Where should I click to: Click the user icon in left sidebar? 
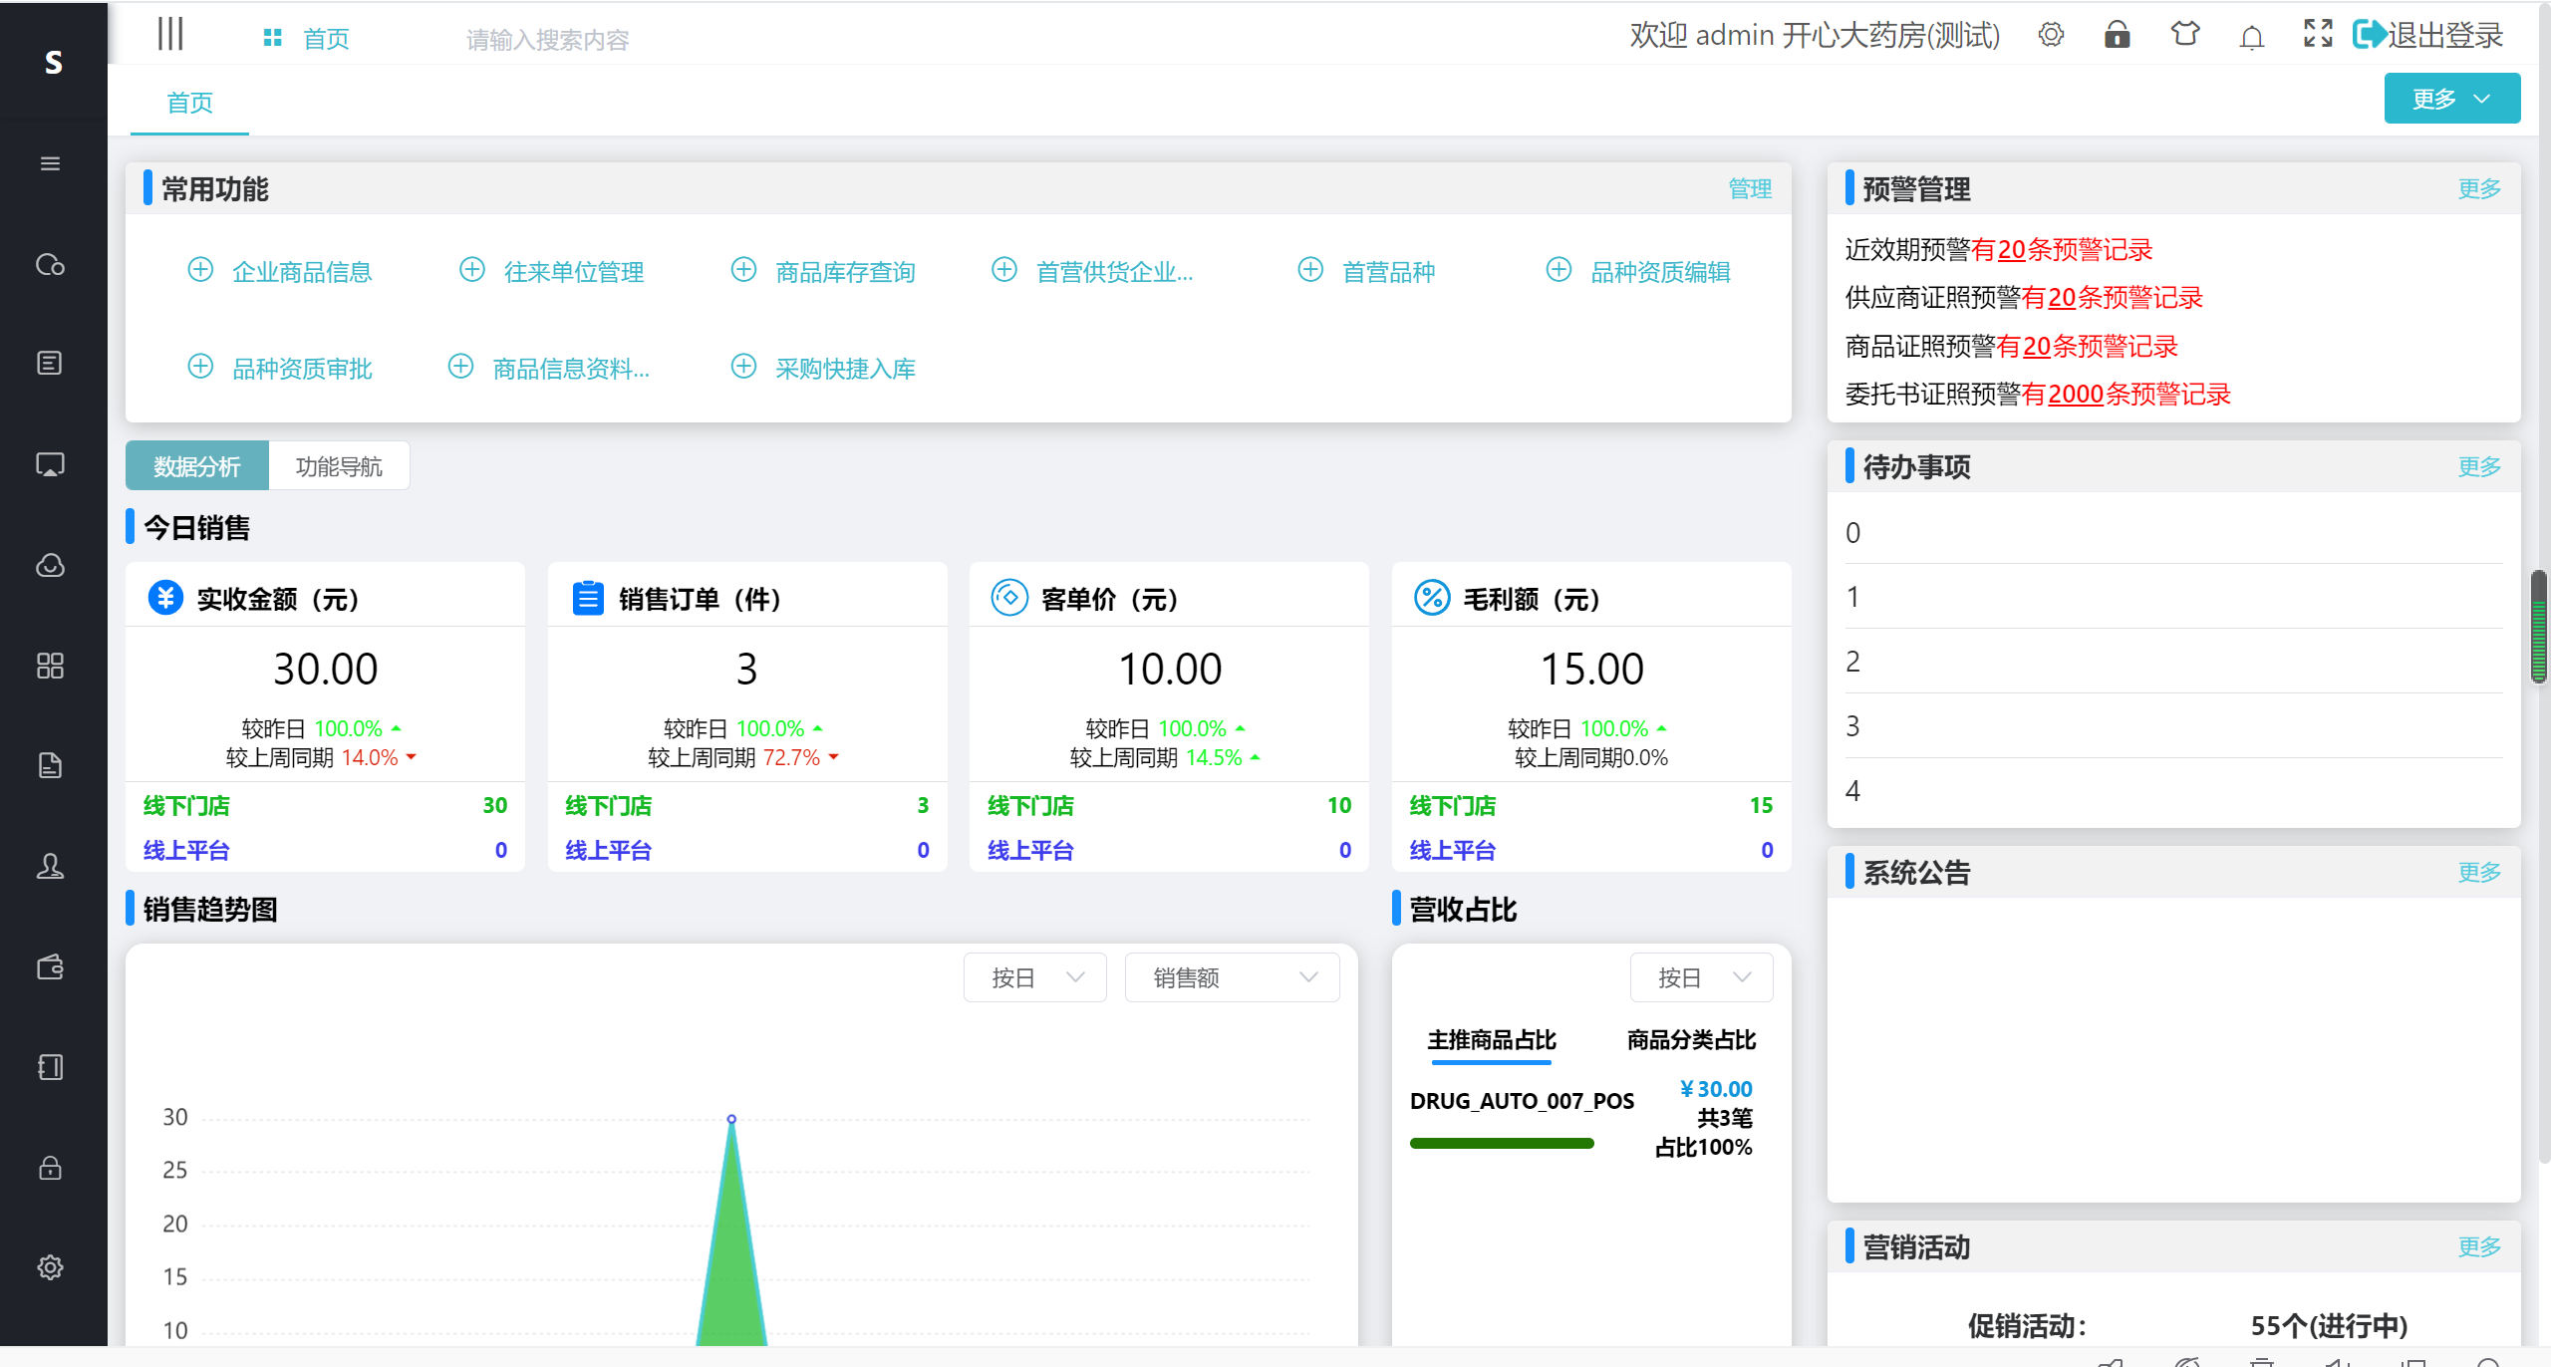tap(50, 866)
